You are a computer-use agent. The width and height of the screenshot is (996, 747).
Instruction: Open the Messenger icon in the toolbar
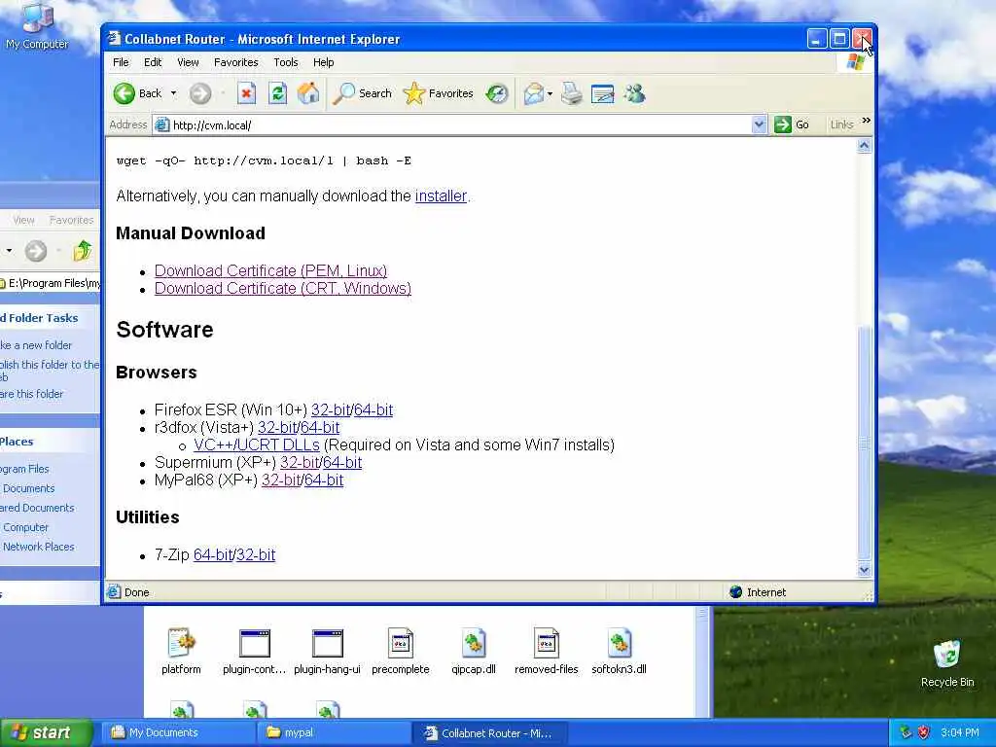(x=634, y=94)
